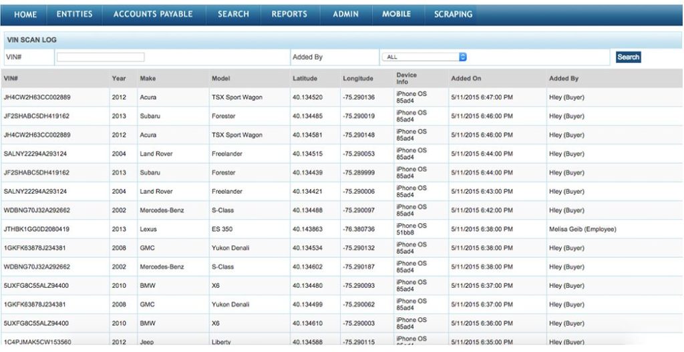Go to ACCOUNTS PAYABLE section
The height and width of the screenshot is (352, 684).
pyautogui.click(x=153, y=14)
